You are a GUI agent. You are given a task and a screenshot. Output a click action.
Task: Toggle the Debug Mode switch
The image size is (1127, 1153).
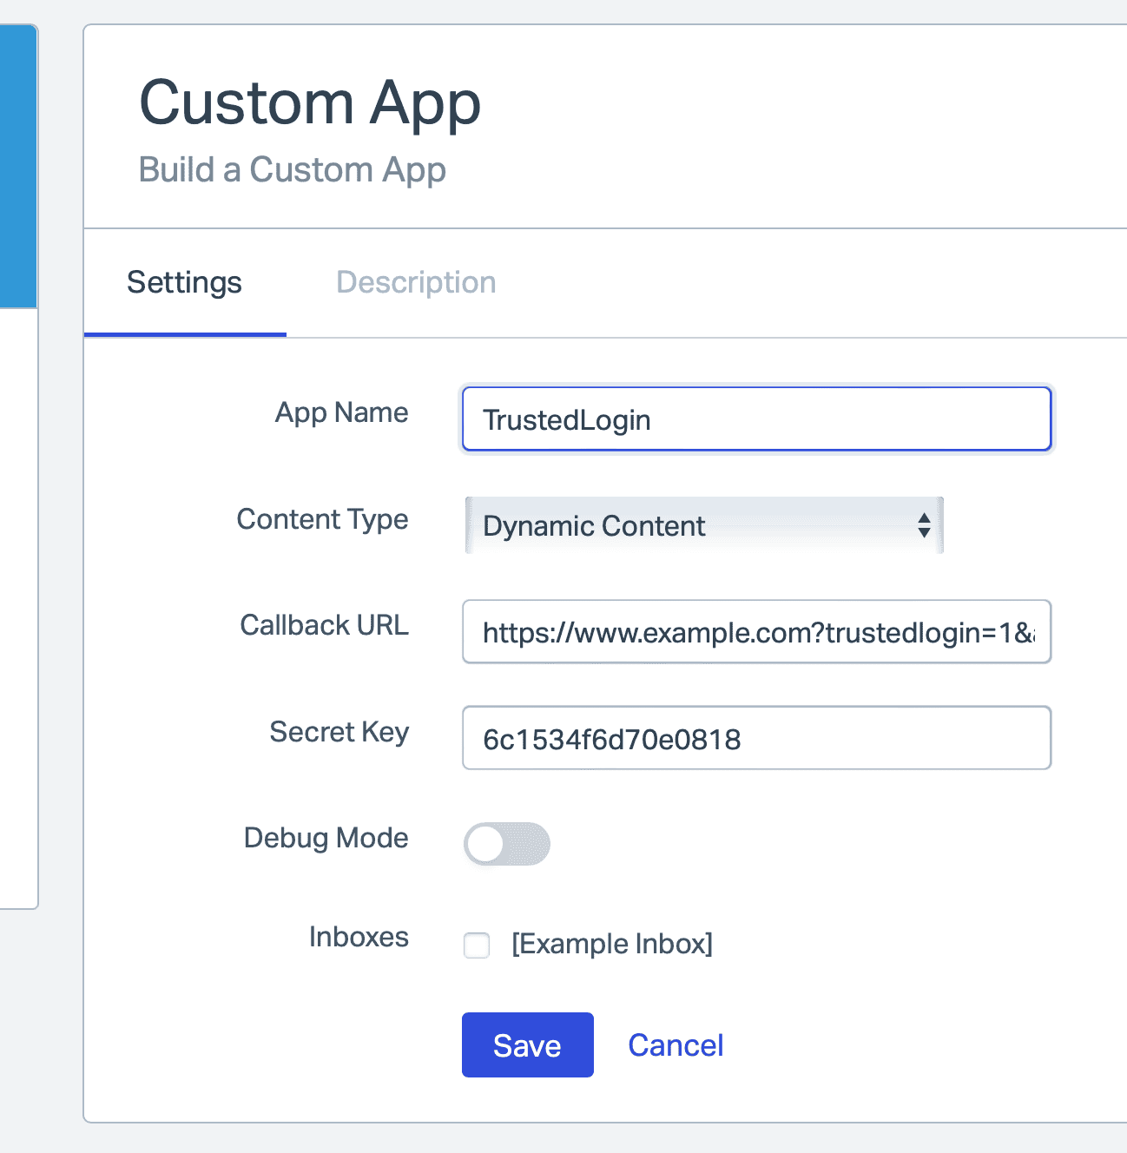pyautogui.click(x=507, y=844)
